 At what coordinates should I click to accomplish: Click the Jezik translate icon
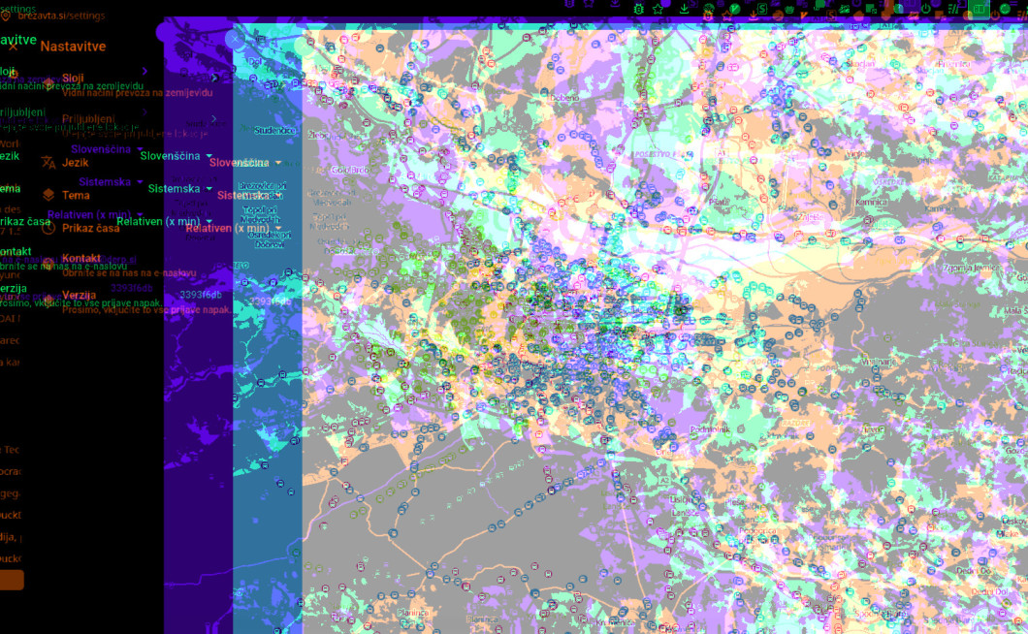click(48, 162)
